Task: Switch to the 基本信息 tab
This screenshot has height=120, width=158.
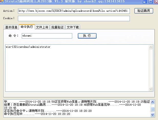Action: click(11, 27)
